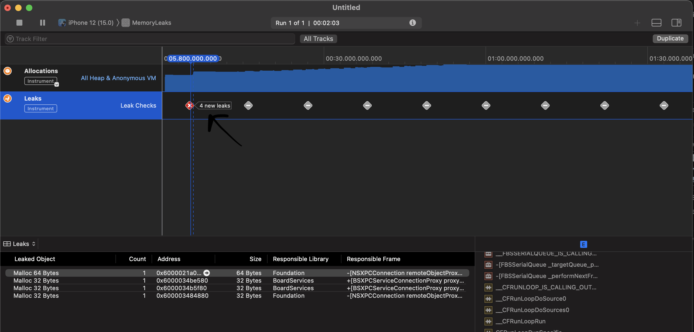Toggle the right inspector pane layout icon

pyautogui.click(x=677, y=23)
